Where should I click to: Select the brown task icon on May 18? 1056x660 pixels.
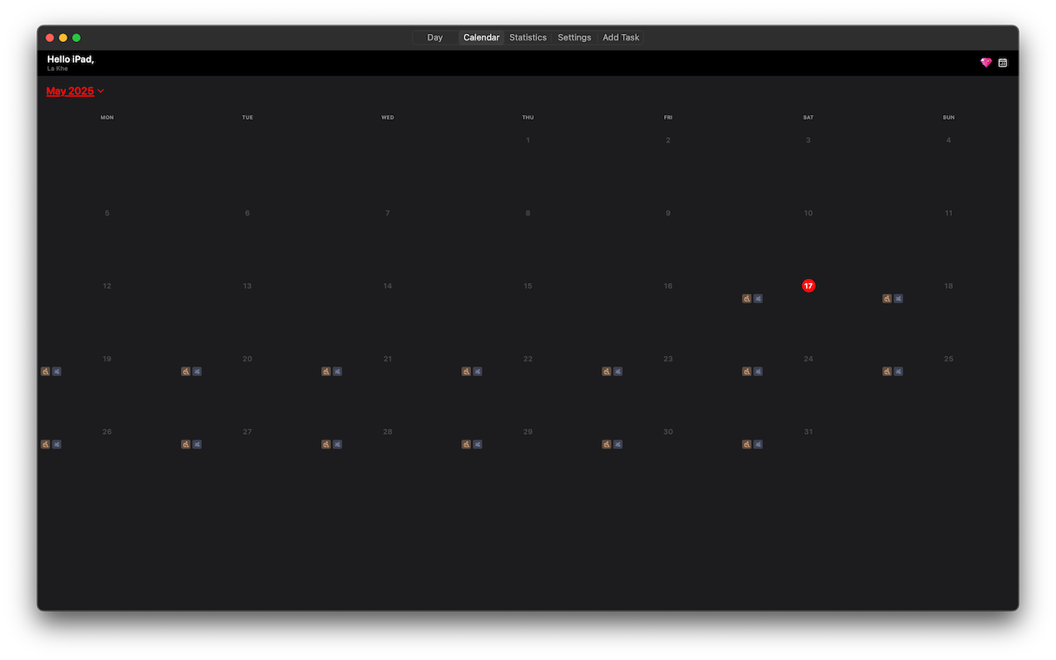(887, 299)
